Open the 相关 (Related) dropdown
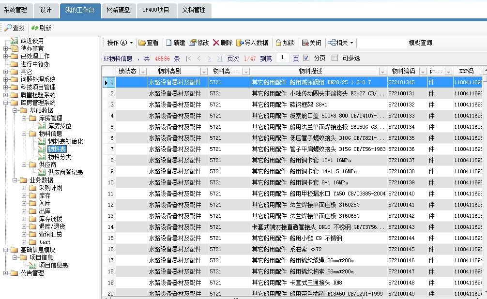The height and width of the screenshot is (299, 487). tap(340, 43)
